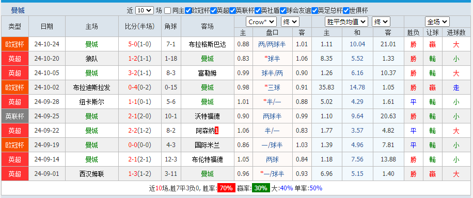This screenshot has width=473, height=198.
Task: Uncheck the 英足总杯 filter checkbox
Action: click(314, 10)
